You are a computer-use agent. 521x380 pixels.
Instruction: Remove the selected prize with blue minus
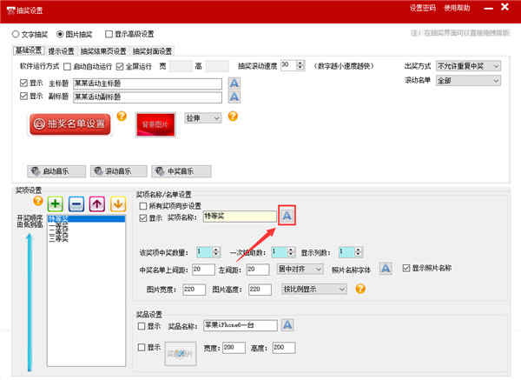pos(76,204)
